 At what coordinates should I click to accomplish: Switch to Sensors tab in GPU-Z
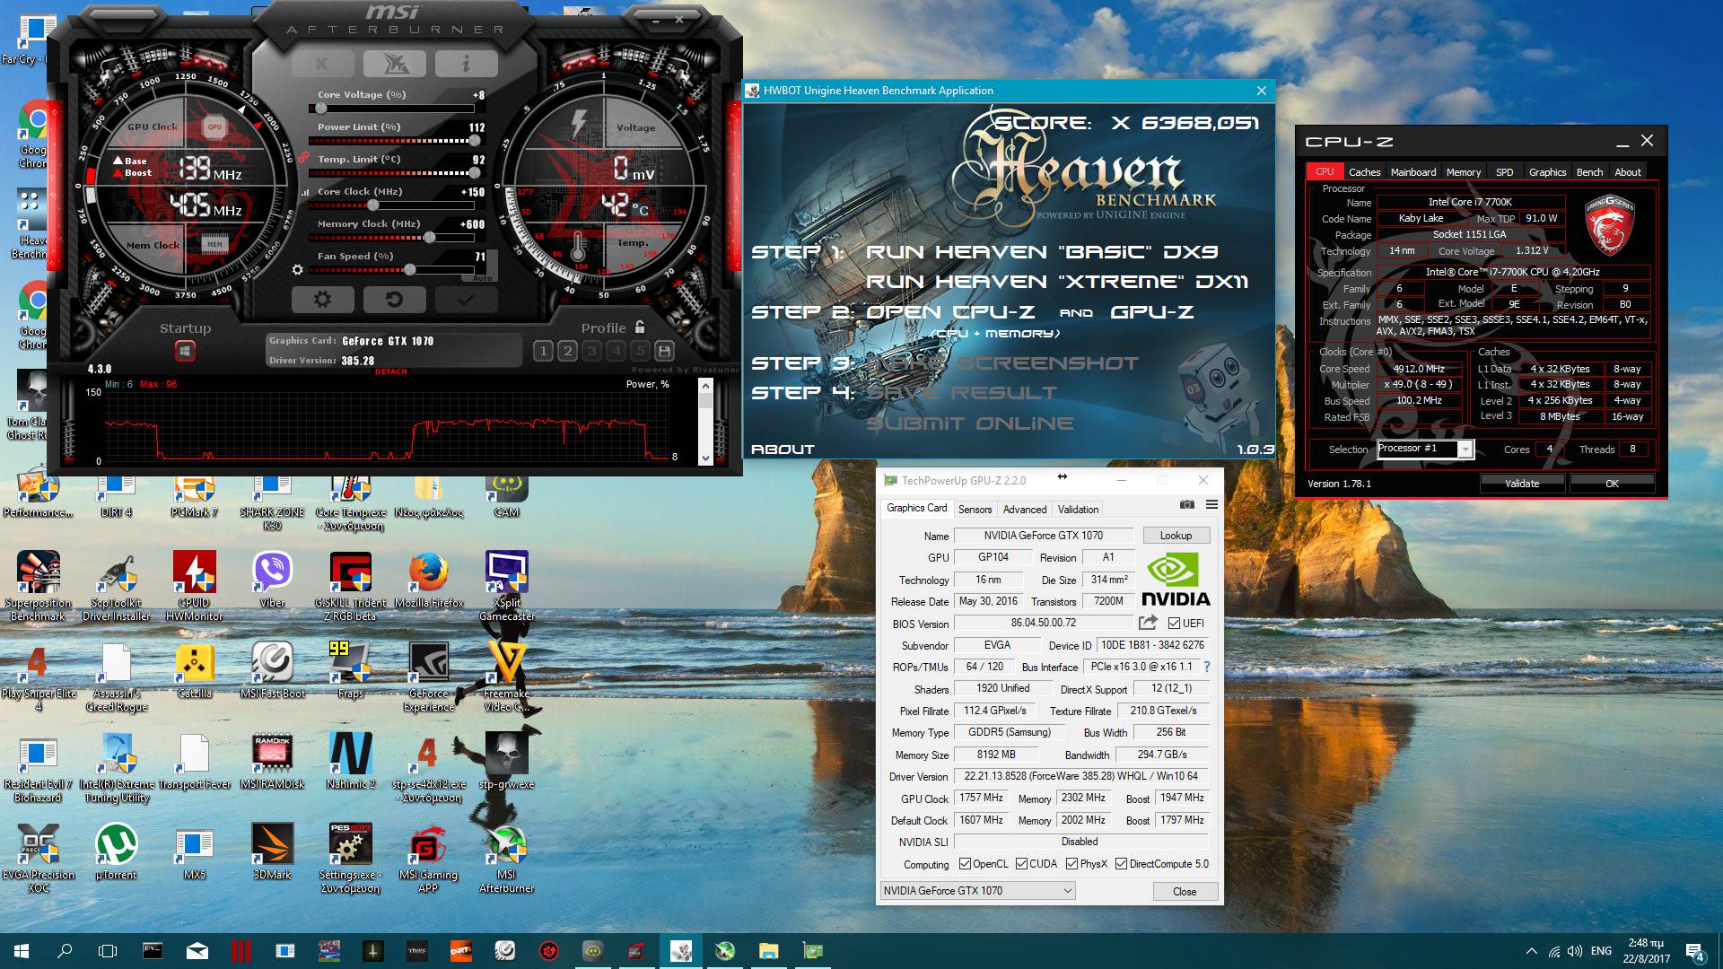(x=975, y=510)
